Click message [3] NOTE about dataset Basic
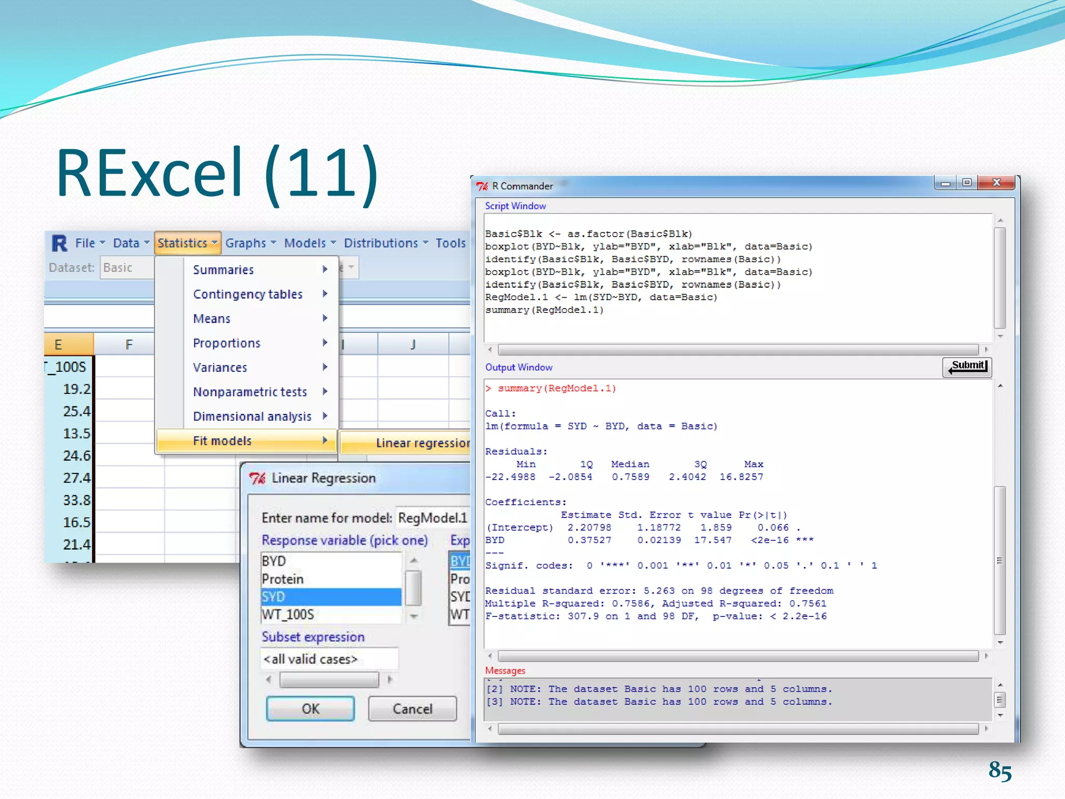This screenshot has height=799, width=1065. (x=659, y=702)
